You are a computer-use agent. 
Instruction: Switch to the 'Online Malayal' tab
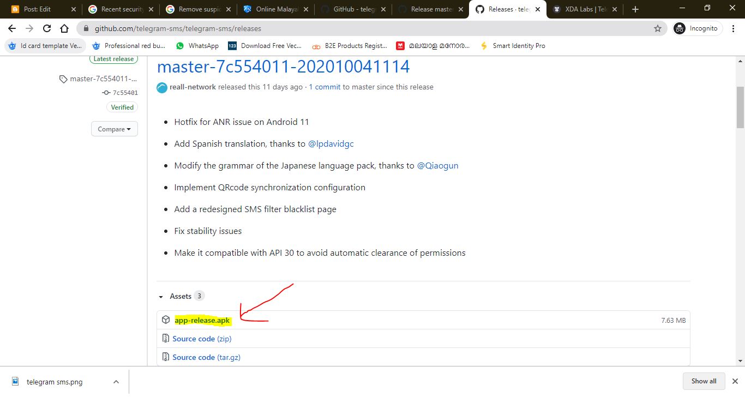tap(277, 9)
